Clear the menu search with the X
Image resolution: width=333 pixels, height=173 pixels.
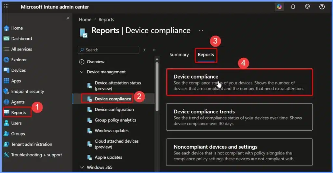tap(144, 50)
